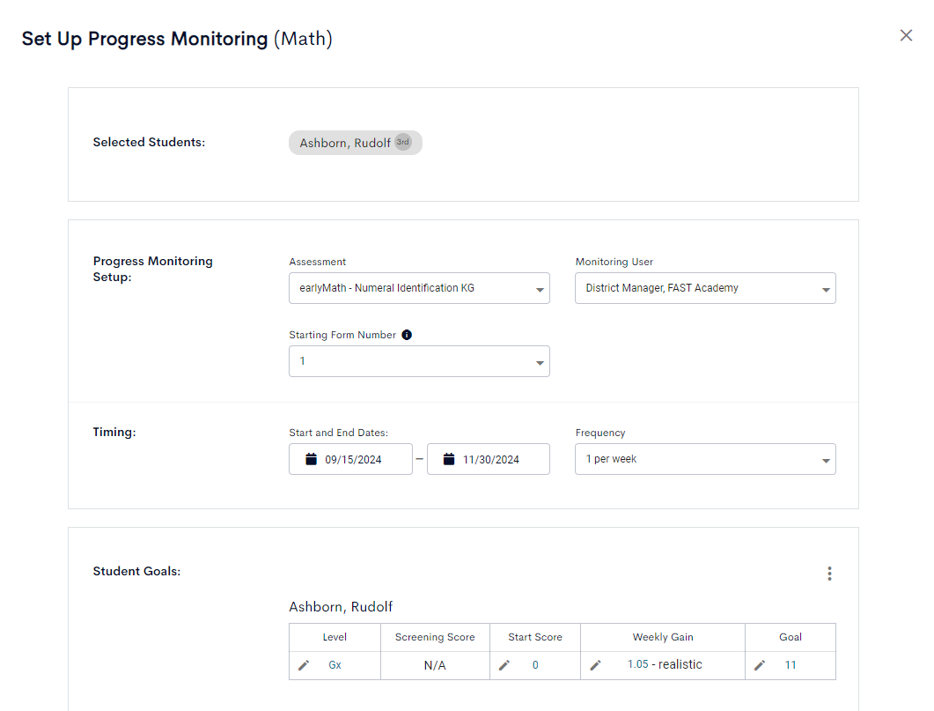Open the Assessment dropdown
Viewport: 934px width, 711px height.
419,288
